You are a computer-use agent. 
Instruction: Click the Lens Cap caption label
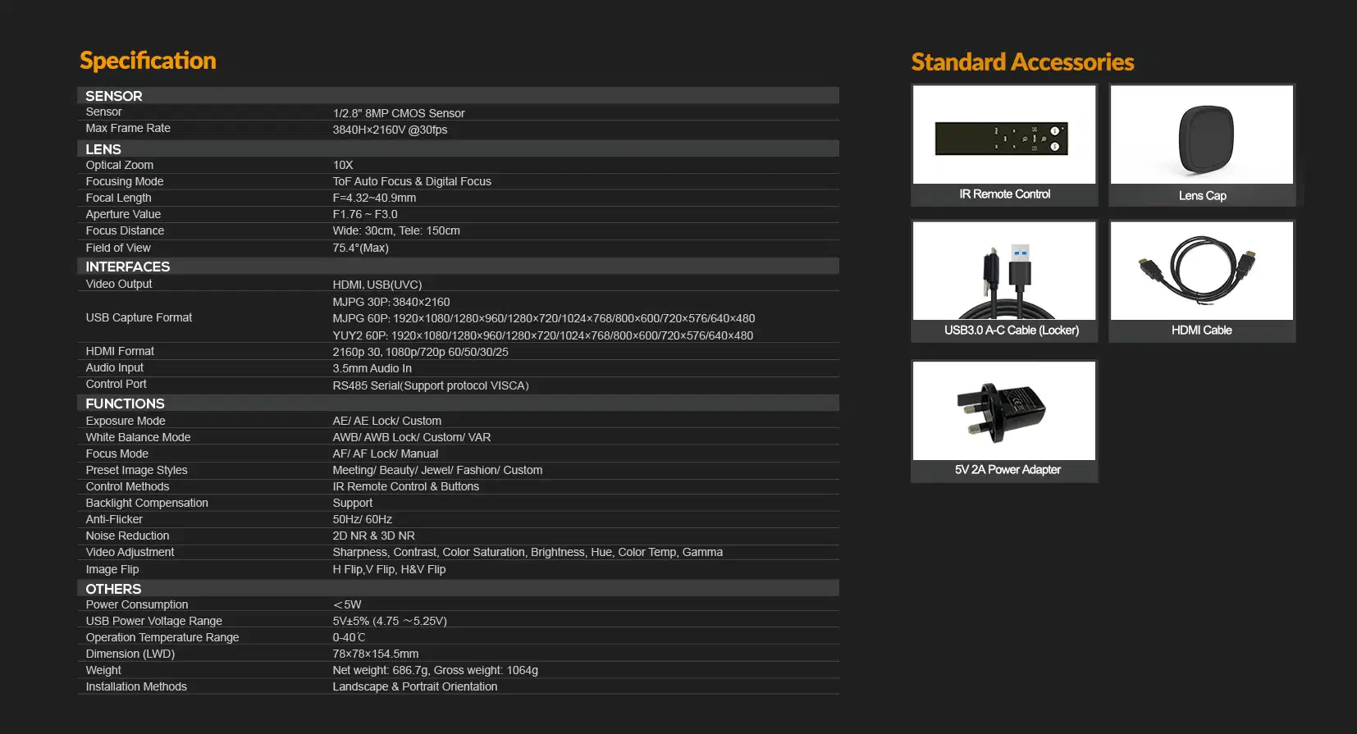1202,195
